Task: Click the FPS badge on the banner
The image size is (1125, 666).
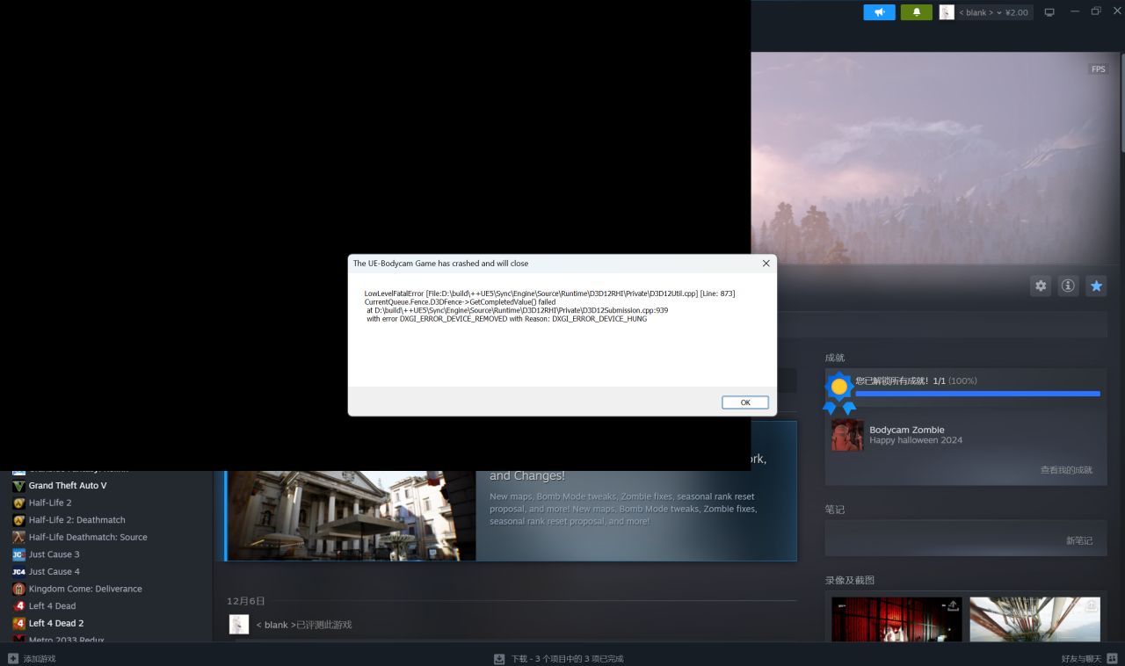Action: click(1099, 69)
